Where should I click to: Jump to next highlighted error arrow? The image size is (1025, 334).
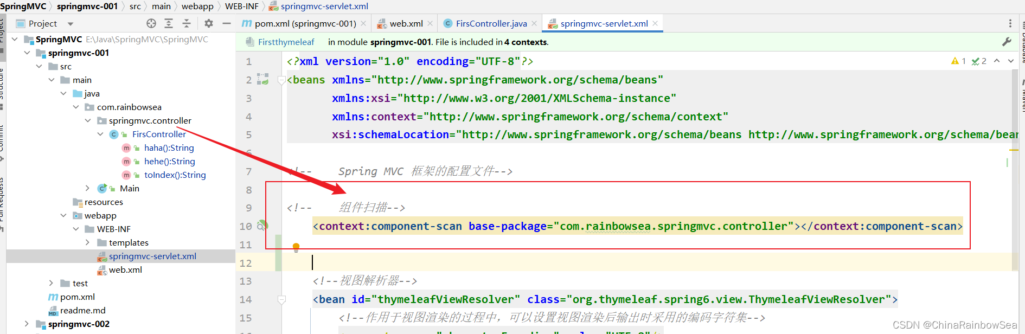1010,61
